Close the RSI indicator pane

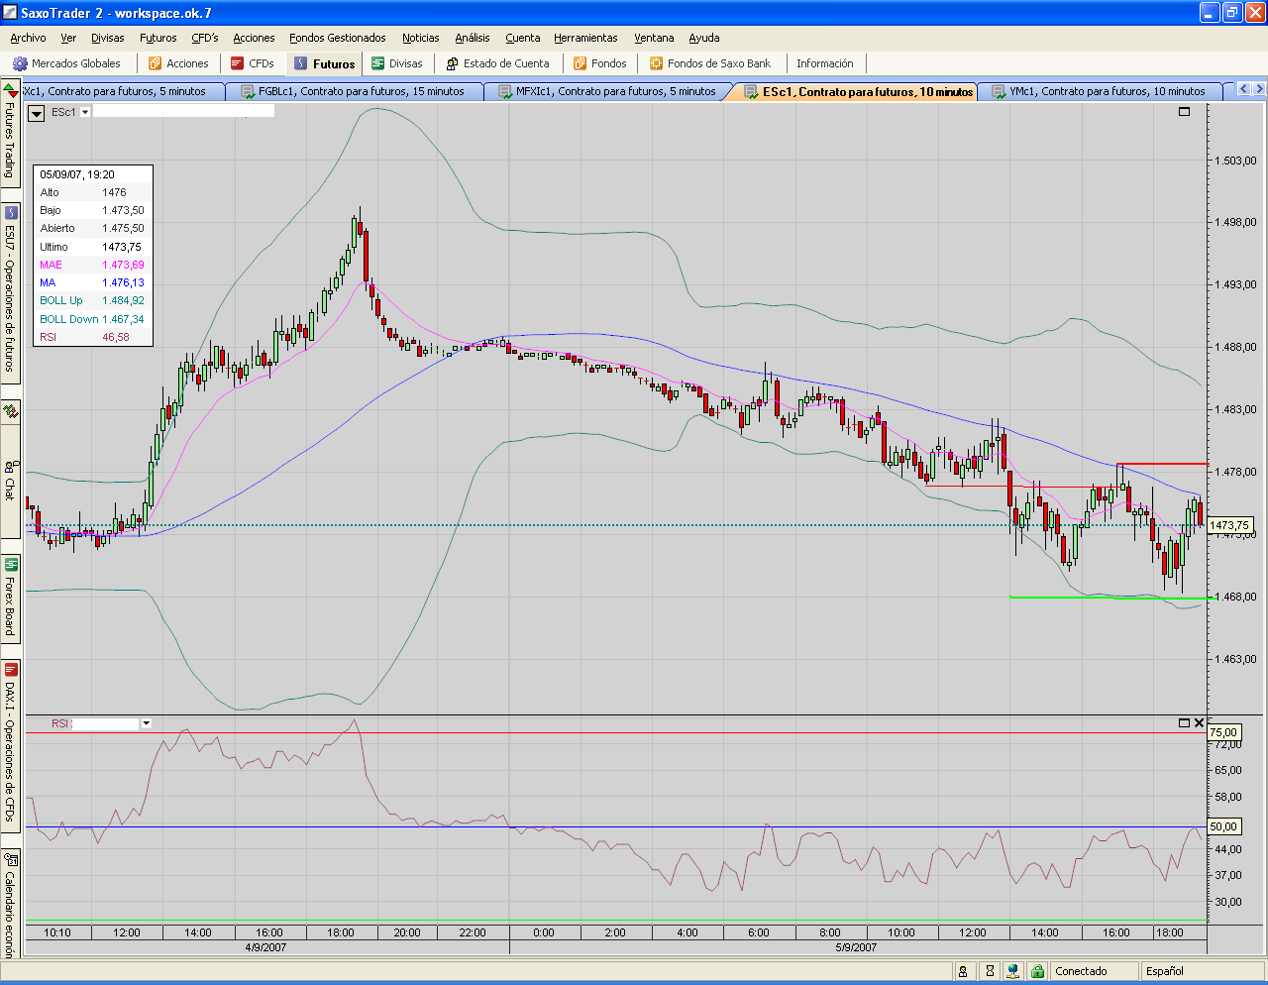click(x=1199, y=723)
